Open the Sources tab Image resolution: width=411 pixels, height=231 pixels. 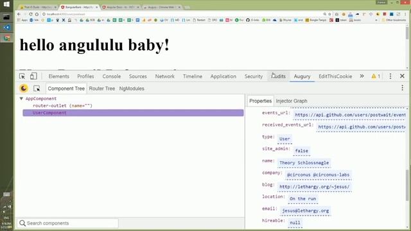pyautogui.click(x=137, y=76)
